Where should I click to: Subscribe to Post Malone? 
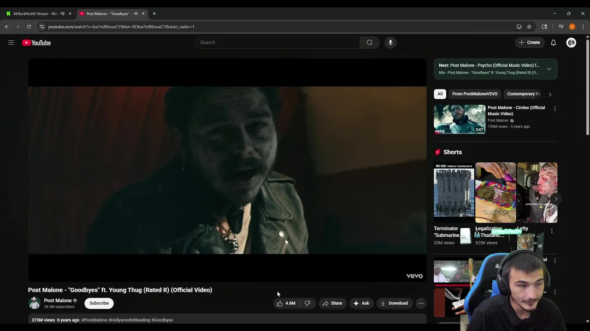point(99,303)
